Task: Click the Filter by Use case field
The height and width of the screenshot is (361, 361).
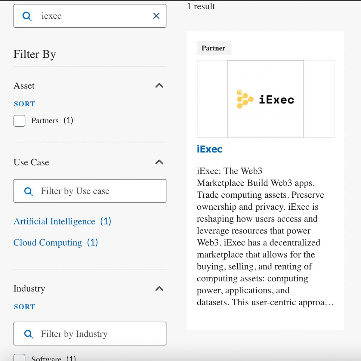Action: pyautogui.click(x=90, y=191)
